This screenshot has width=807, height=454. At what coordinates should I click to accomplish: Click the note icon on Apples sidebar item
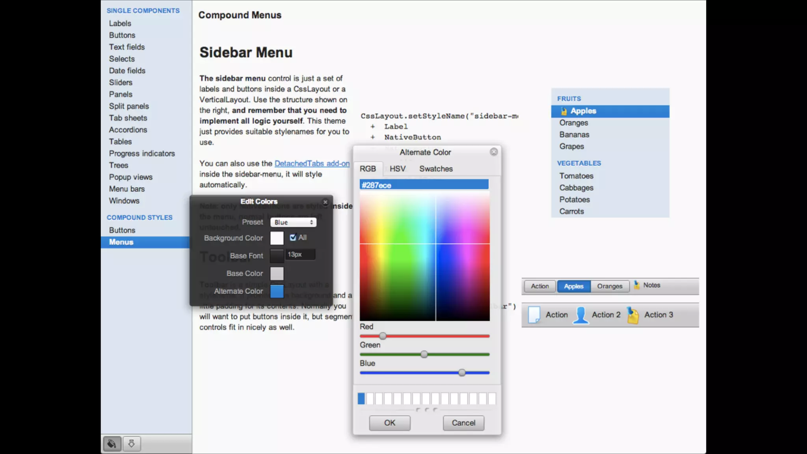click(x=564, y=111)
